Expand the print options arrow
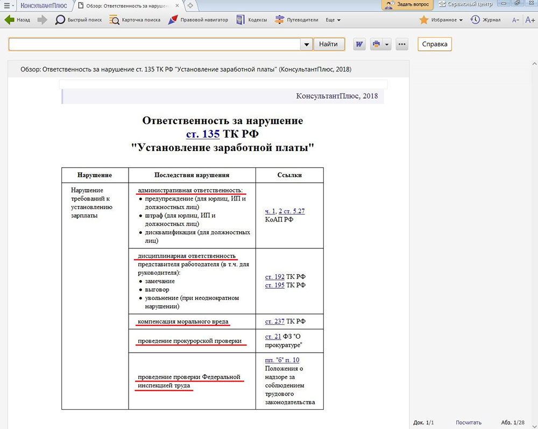The image size is (538, 429). click(x=387, y=44)
